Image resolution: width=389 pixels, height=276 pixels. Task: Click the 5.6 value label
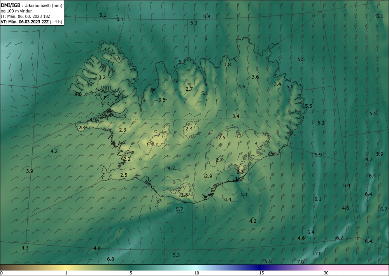pos(290,87)
